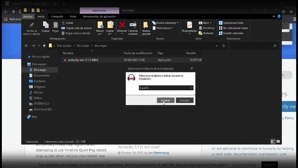
Task: Click Nueva carpeta icon
Action: pyautogui.click(x=146, y=25)
